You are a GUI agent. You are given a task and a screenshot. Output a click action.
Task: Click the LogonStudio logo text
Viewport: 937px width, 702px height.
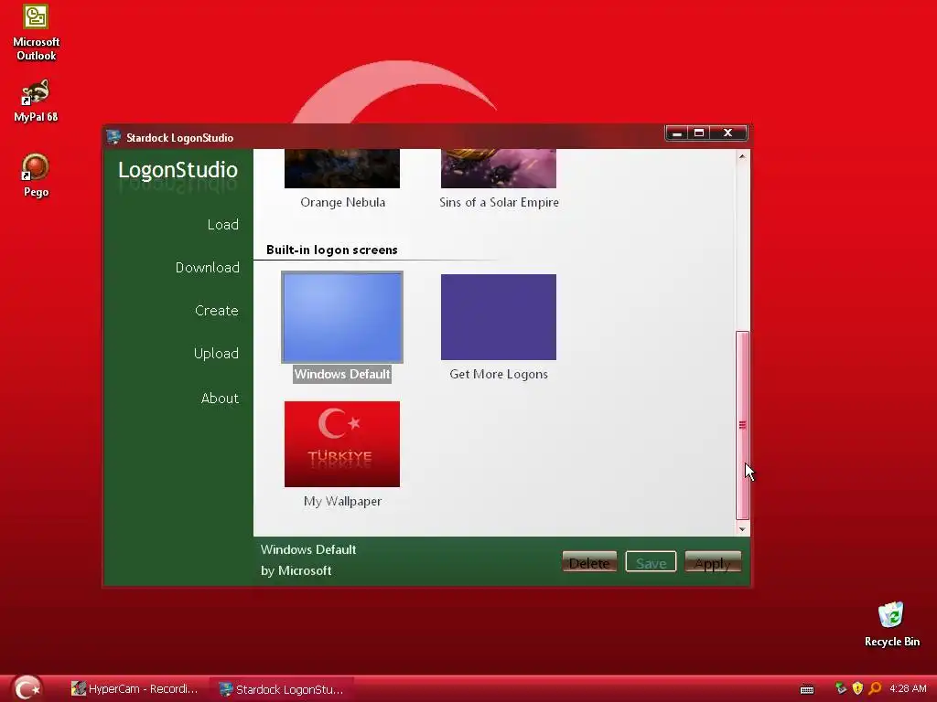[x=178, y=170]
